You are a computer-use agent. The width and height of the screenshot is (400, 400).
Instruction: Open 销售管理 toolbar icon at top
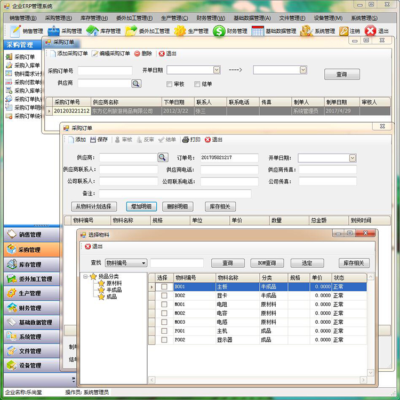coord(15,31)
